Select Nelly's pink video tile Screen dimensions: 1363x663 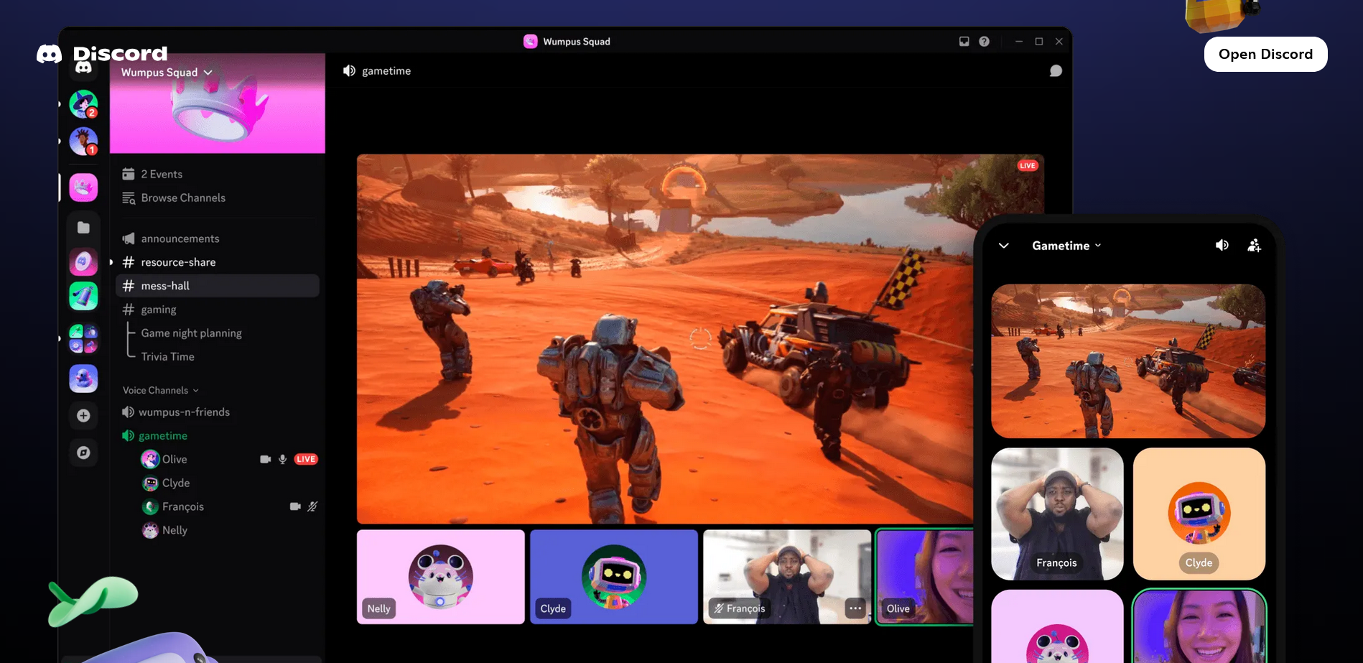point(440,577)
